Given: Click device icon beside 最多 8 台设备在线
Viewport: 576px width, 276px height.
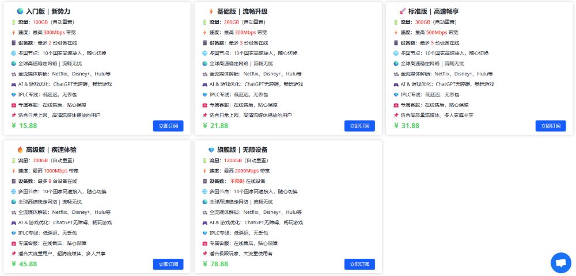Looking at the screenshot, I should click(x=14, y=181).
